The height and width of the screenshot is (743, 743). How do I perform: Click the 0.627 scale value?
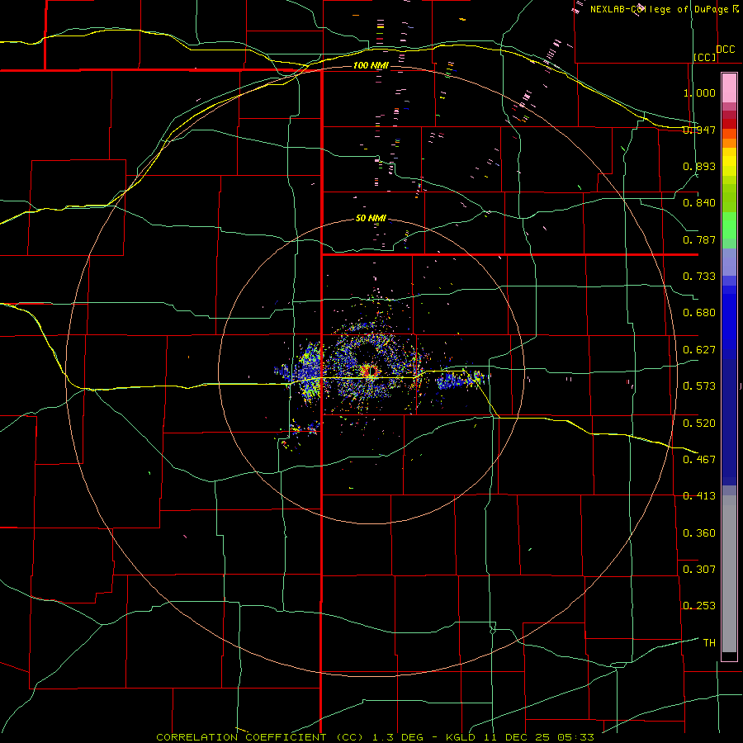[x=699, y=350]
